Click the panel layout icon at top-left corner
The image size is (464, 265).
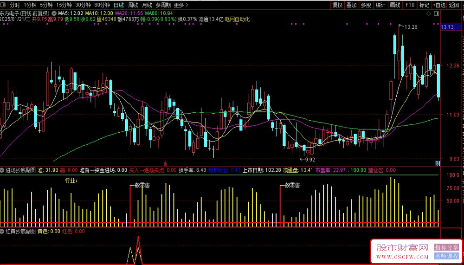coord(4,5)
